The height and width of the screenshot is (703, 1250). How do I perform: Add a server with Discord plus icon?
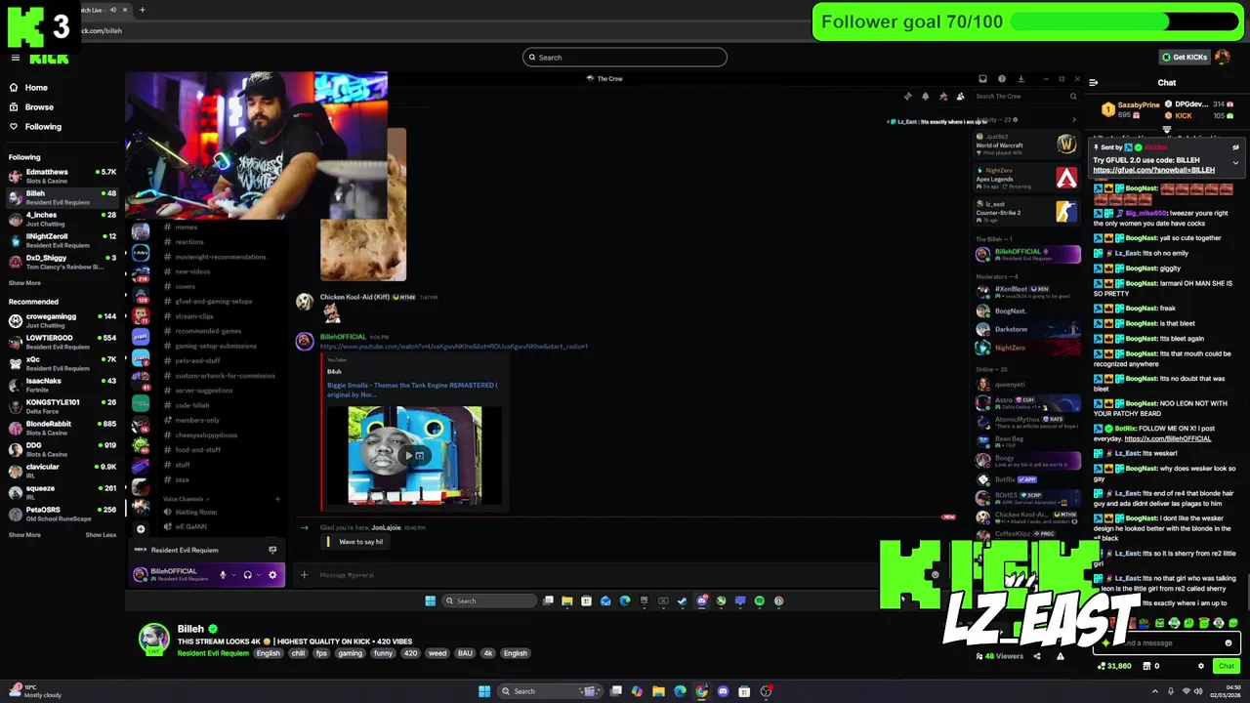point(141,529)
